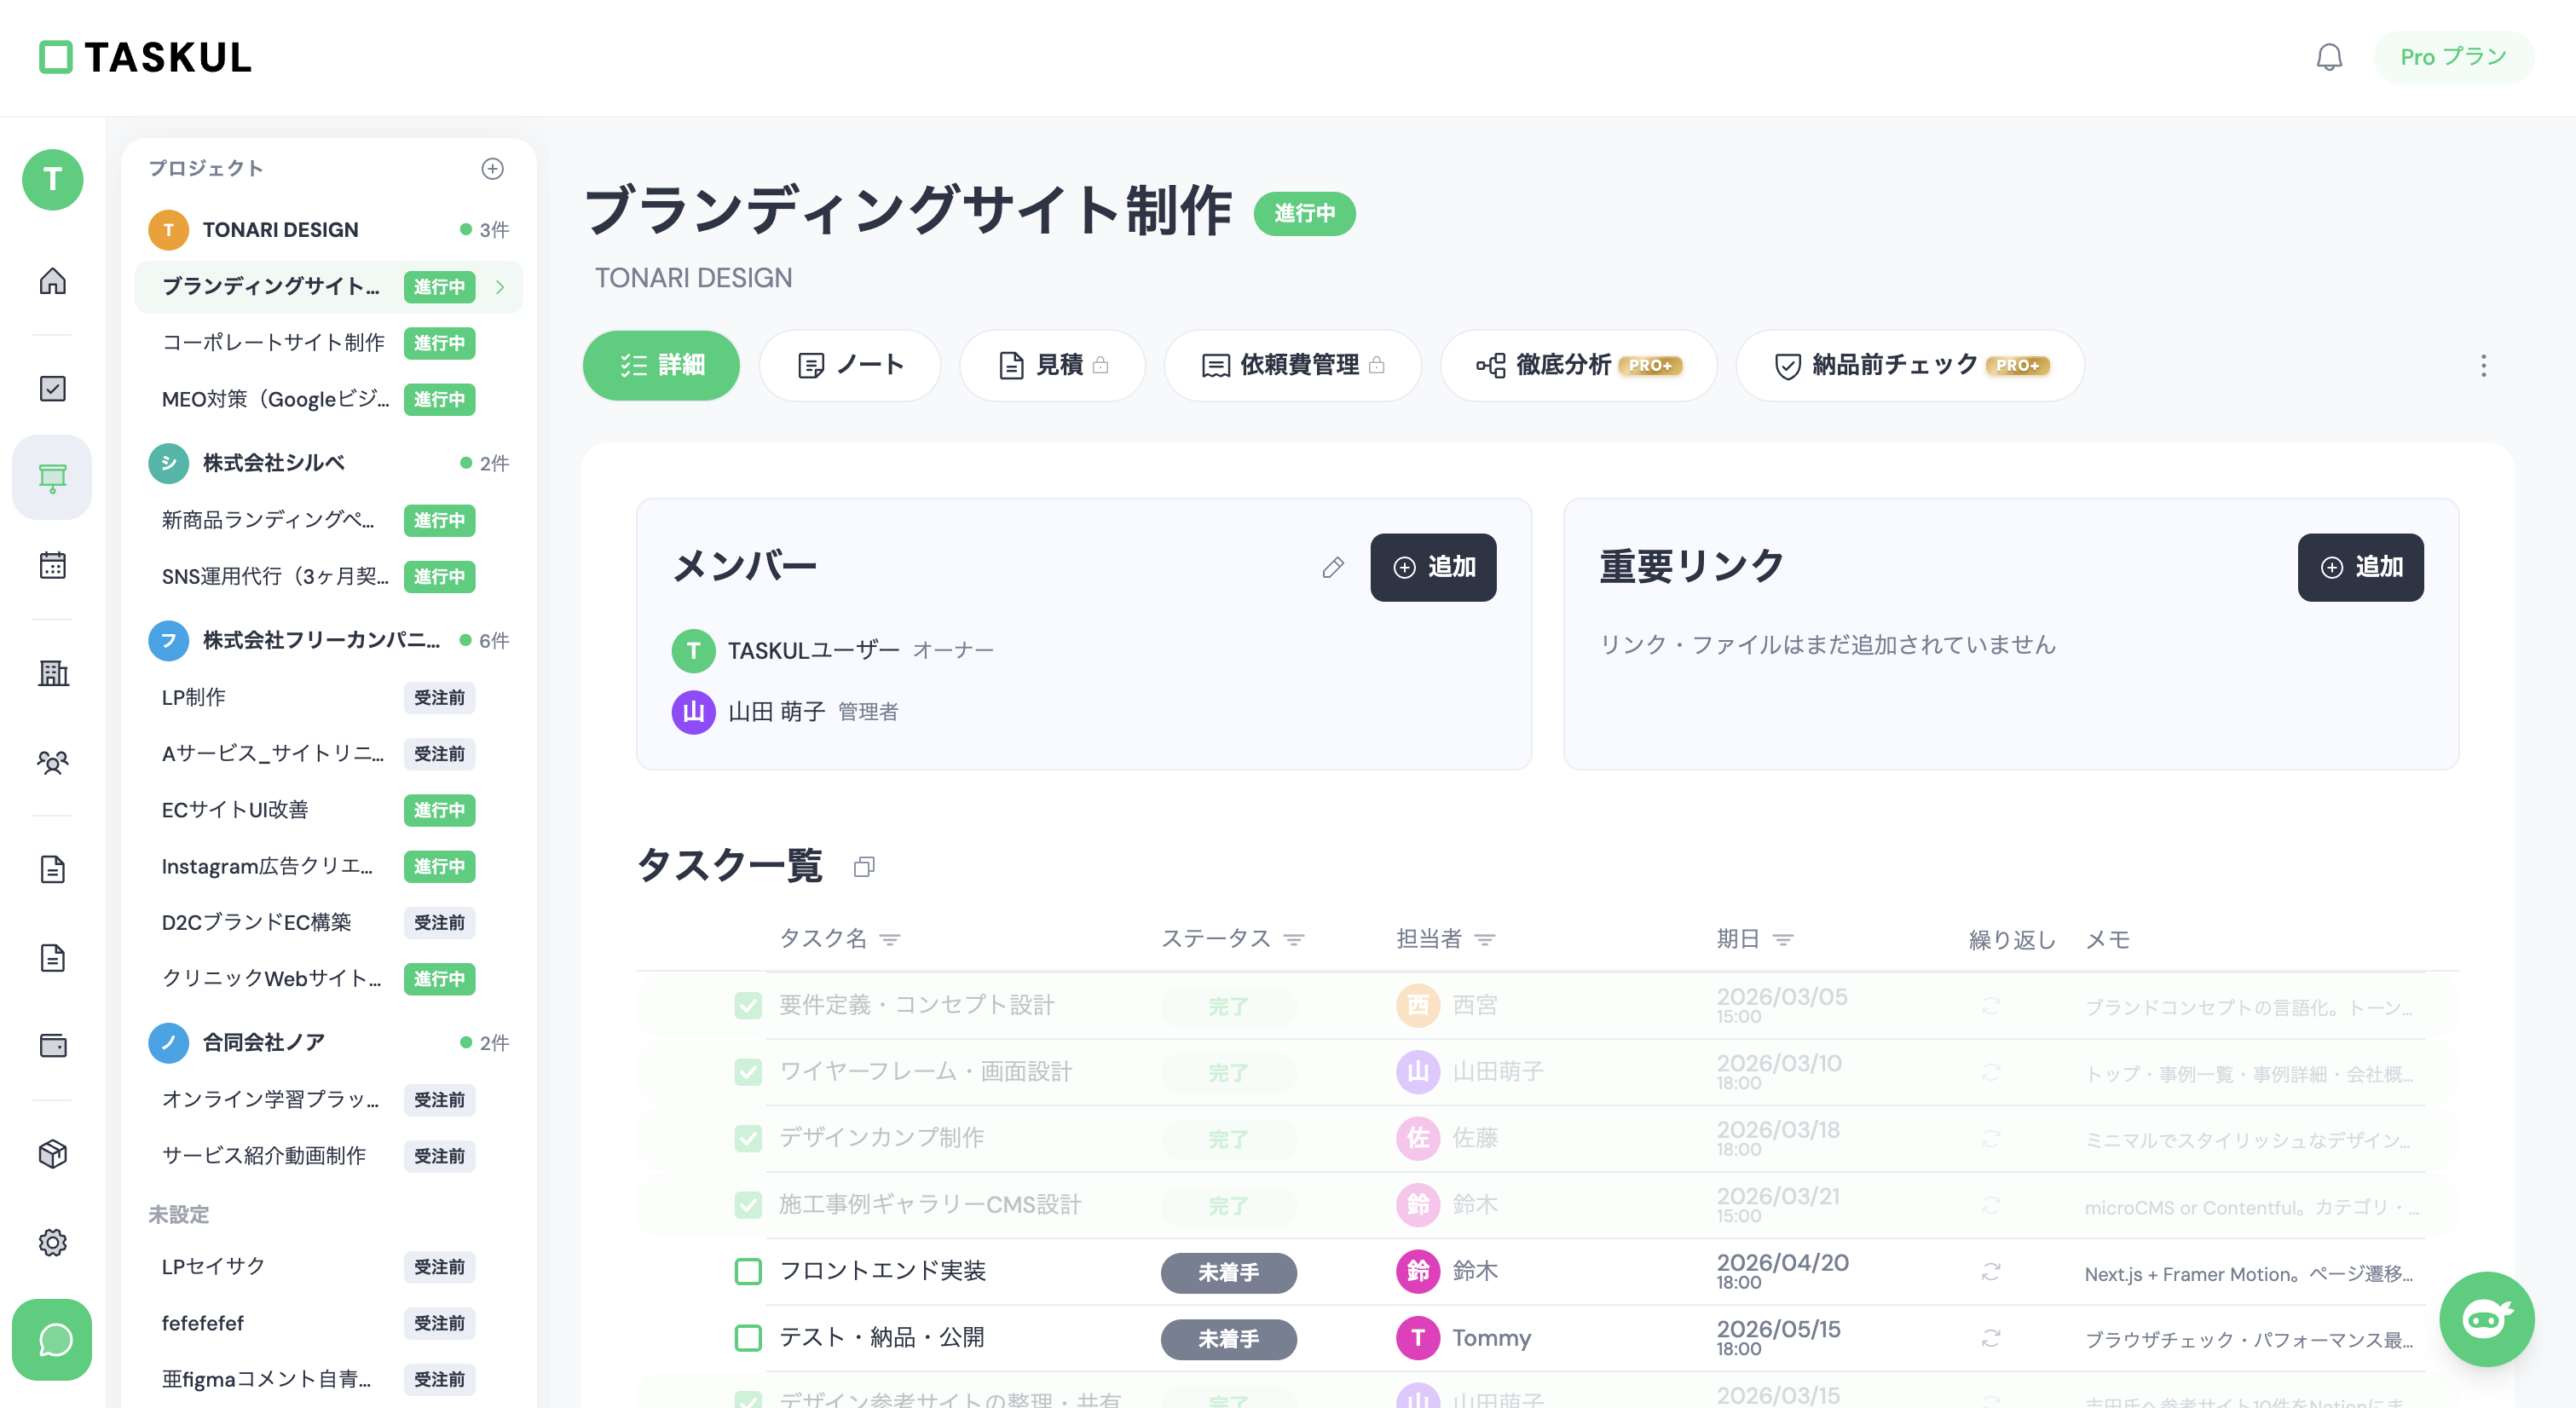
Task: Open the notification bell
Action: coord(2330,57)
